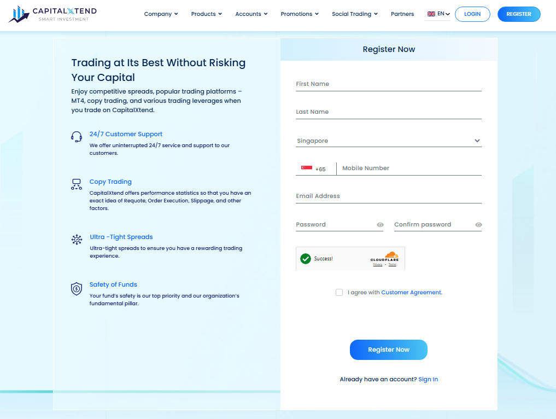
Task: Expand the Promotions menu
Action: pos(300,14)
